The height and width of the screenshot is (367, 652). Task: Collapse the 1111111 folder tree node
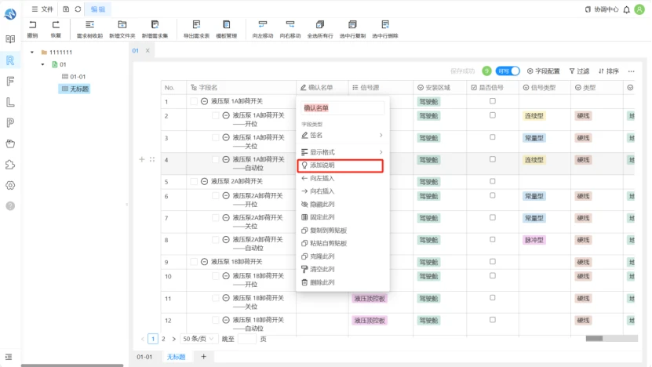pyautogui.click(x=32, y=53)
